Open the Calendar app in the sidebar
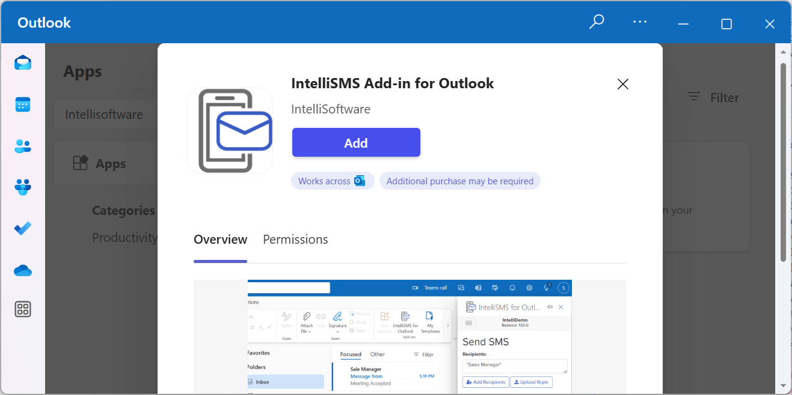 pos(22,104)
